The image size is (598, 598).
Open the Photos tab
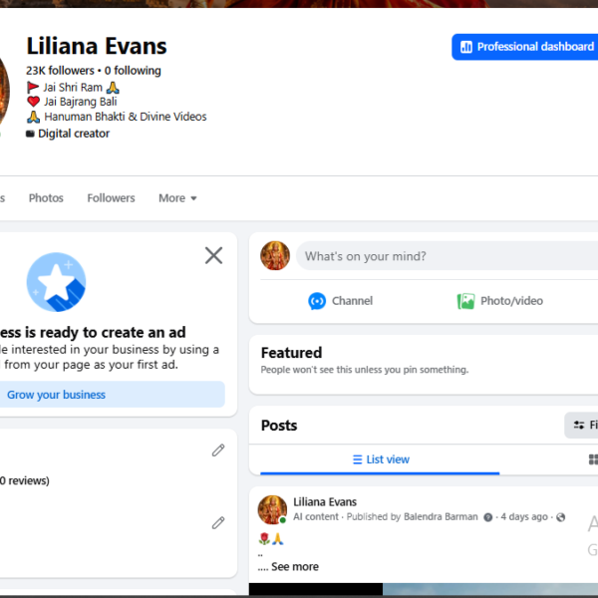tap(46, 198)
